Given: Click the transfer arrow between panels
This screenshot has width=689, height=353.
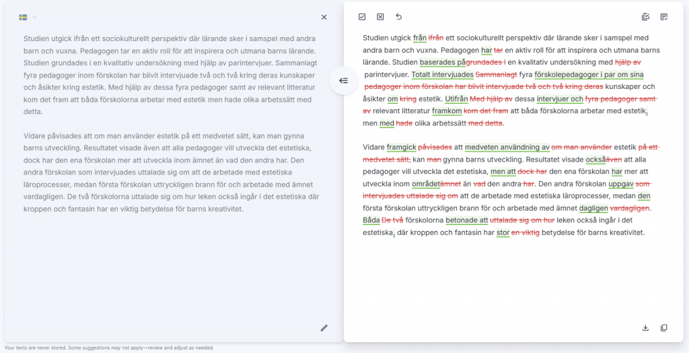Looking at the screenshot, I should tap(343, 81).
